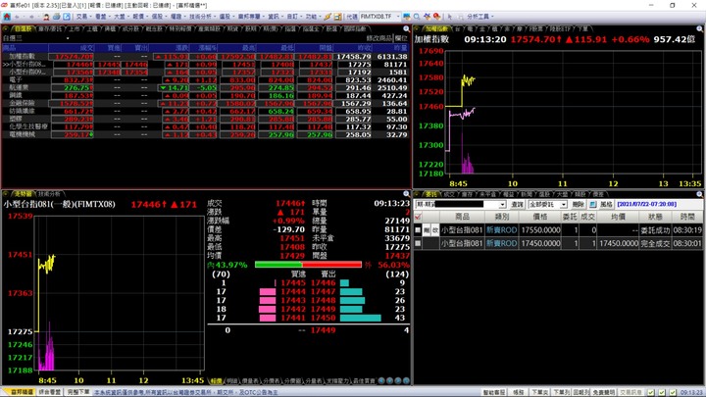Click the 加權指數 row in the watchlist
Screen dimensions: 706x397
(205, 57)
